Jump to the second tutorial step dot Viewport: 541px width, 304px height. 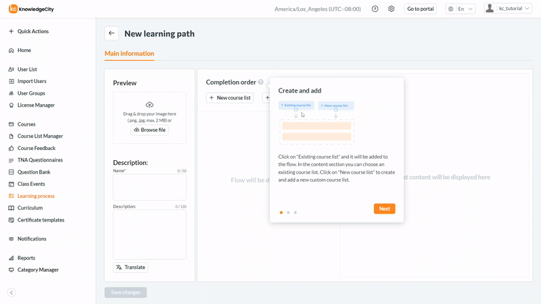tap(288, 213)
